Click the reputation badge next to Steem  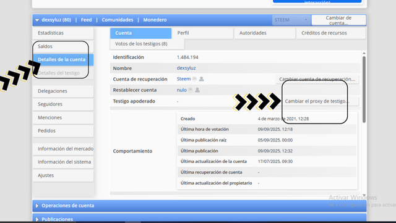click(x=194, y=79)
